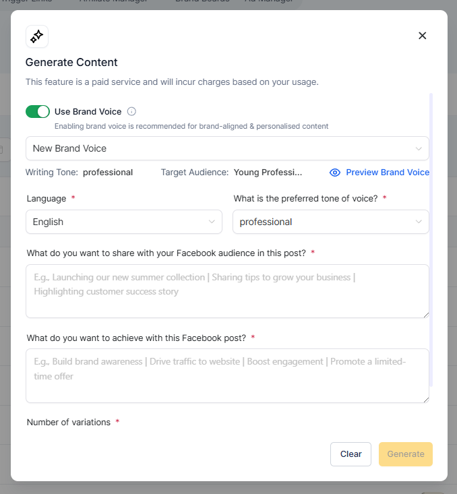
Task: Click the AI sparkle icon at top
Action: point(37,36)
